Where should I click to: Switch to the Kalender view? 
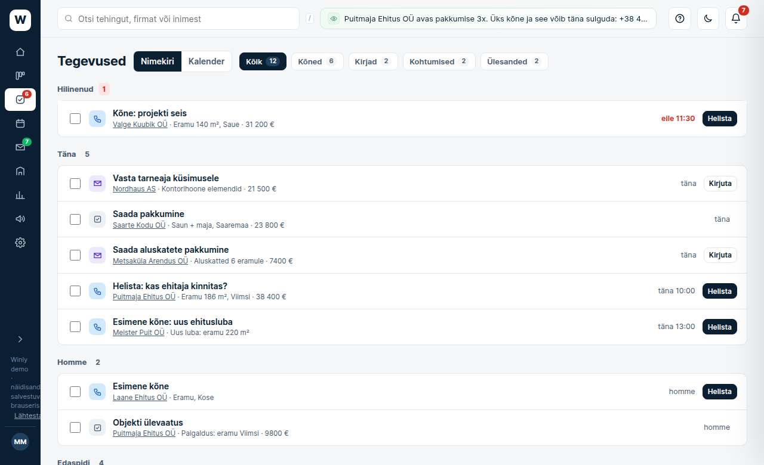tap(207, 61)
